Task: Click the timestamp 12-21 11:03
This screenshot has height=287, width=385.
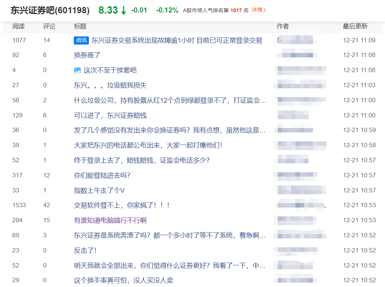Action: tap(359, 85)
